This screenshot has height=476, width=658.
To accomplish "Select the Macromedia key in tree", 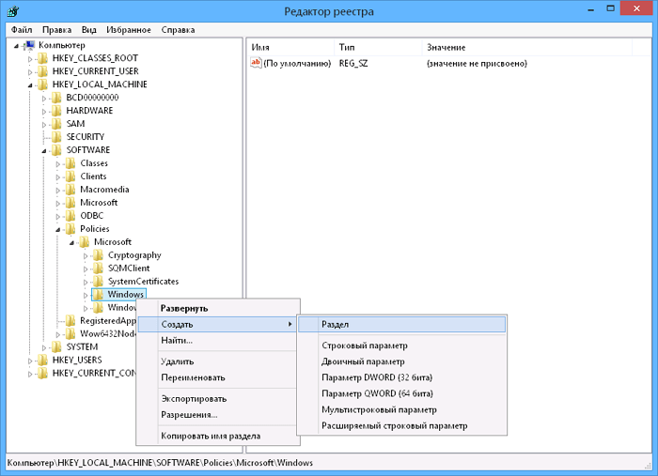I will click(x=104, y=190).
